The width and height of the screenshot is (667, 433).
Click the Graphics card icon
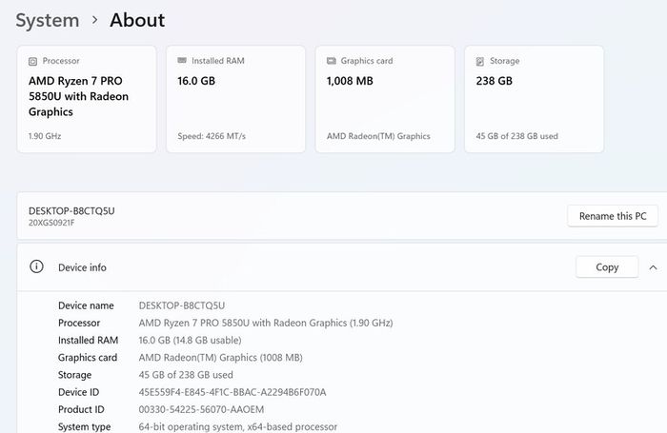332,61
